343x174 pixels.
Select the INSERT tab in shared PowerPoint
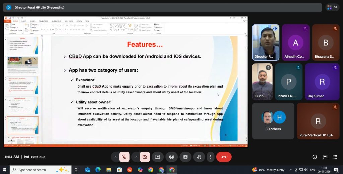(x=24, y=21)
